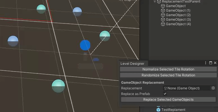This screenshot has height=112, width=218.
Task: Open the Replacement object picker circle
Action: pyautogui.click(x=213, y=88)
